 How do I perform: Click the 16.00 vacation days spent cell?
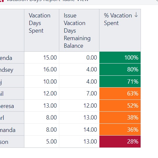pos(42,69)
